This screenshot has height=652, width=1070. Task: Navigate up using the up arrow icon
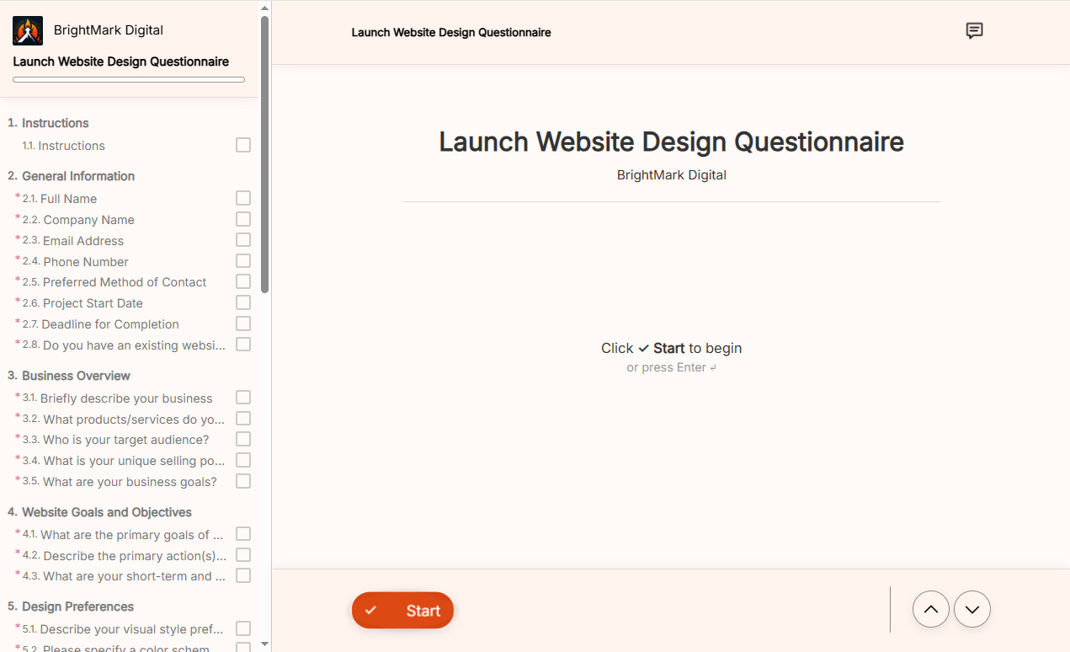(x=930, y=608)
